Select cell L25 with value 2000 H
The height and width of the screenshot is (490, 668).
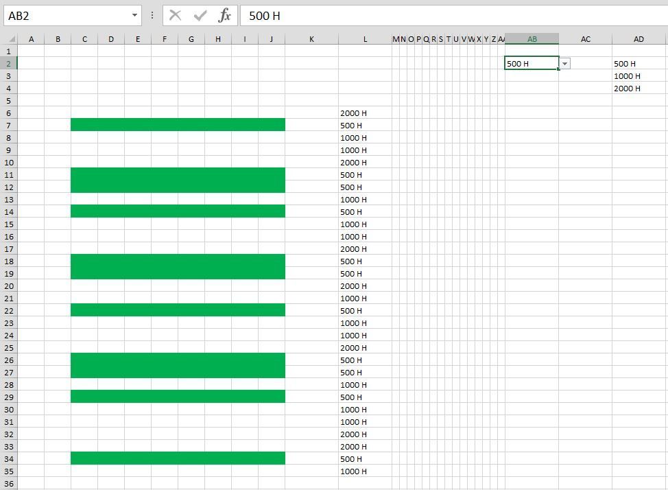tap(365, 348)
